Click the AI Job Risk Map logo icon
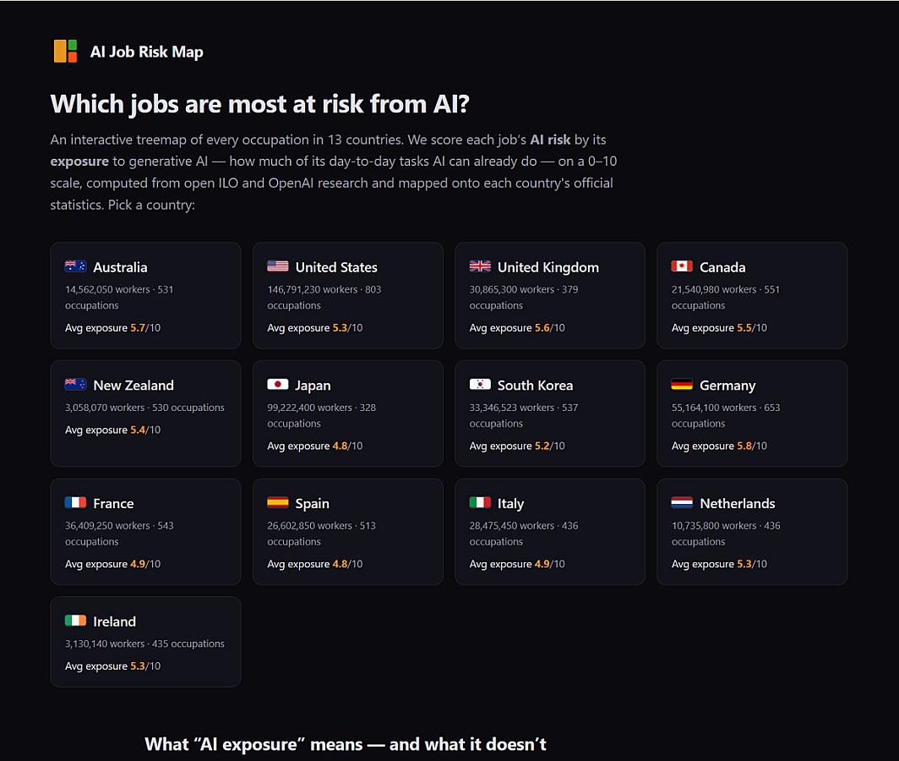The image size is (899, 761). coord(65,51)
